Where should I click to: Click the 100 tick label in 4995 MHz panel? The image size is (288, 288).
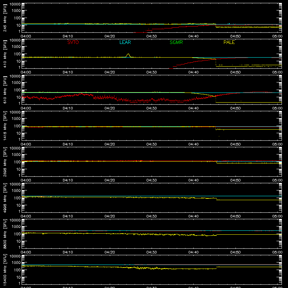pos(17,198)
